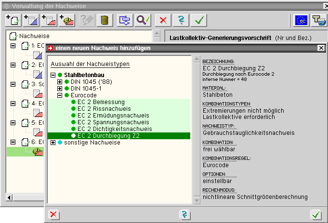The image size is (328, 223).
Task: Expand the DIN 1045 ('88) node
Action: [x=60, y=82]
